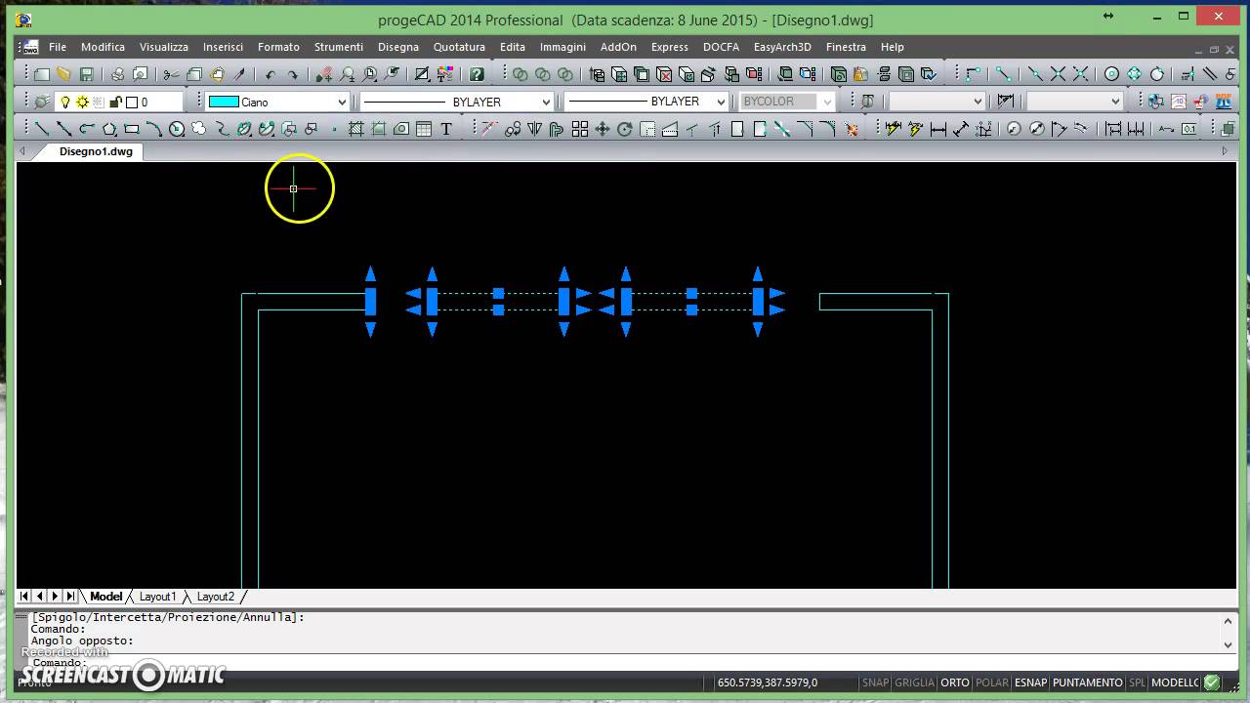Select the Rectangle drawing tool
This screenshot has width=1250, height=703.
pos(132,129)
